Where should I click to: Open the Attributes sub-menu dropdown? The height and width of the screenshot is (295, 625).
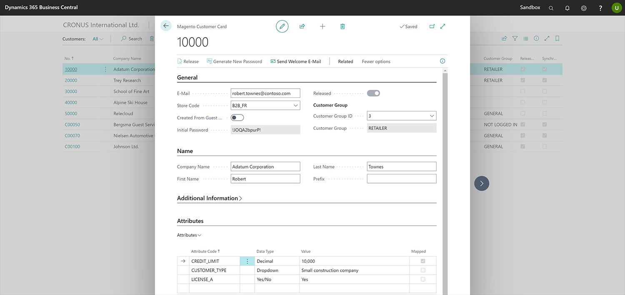189,235
